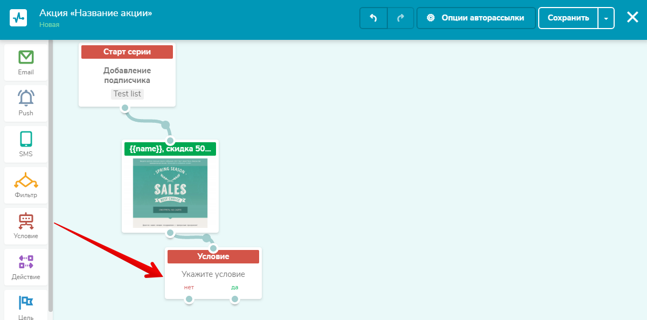647x320 pixels.
Task: Expand the save options dropdown arrow
Action: pyautogui.click(x=606, y=18)
